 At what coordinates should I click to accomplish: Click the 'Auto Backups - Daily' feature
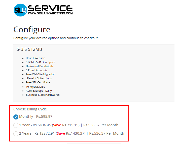click(x=39, y=91)
